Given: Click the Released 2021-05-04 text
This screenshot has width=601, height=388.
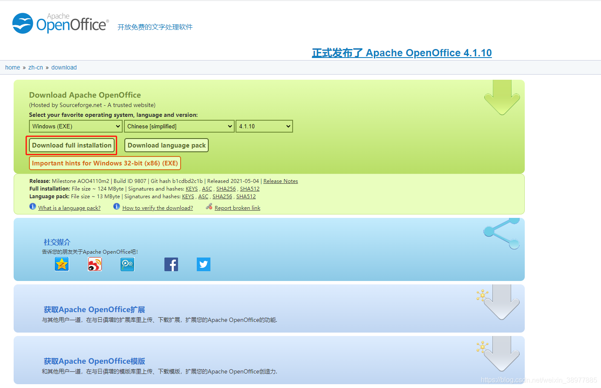Looking at the screenshot, I should 233,181.
